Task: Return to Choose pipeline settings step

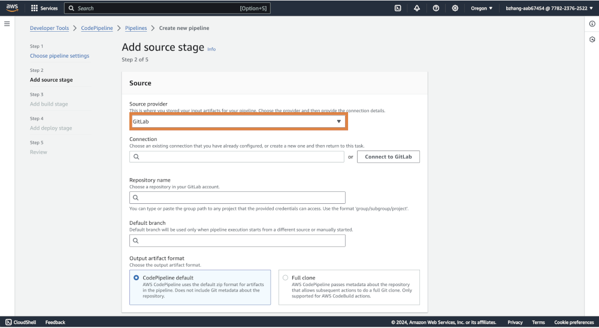Action: coord(59,56)
